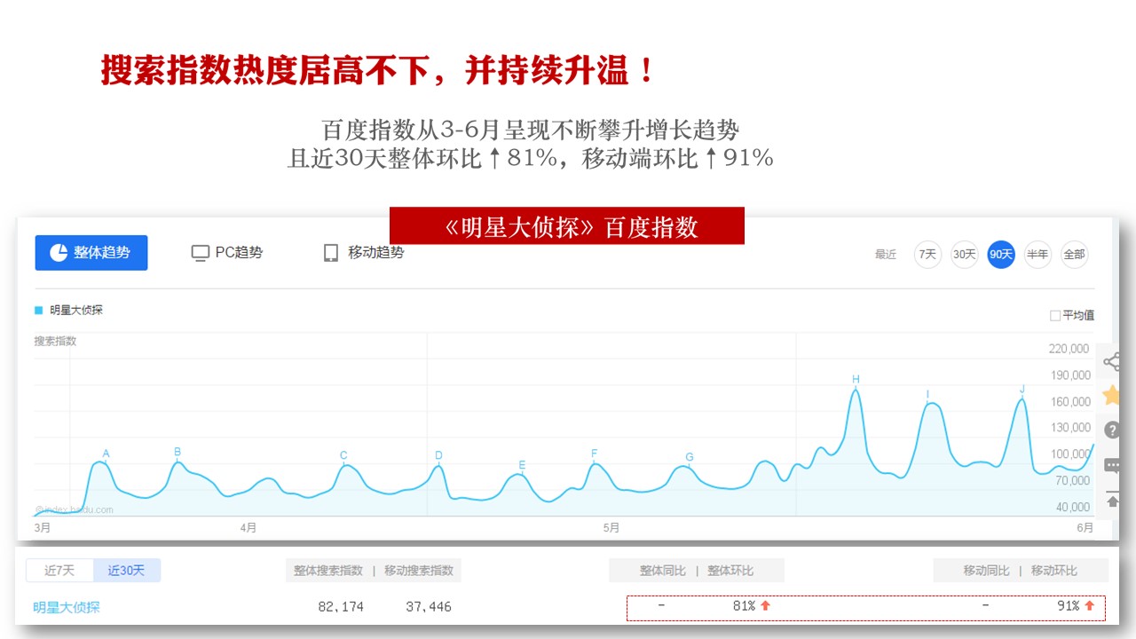Click chart peak marker A
The image size is (1136, 639).
click(106, 454)
